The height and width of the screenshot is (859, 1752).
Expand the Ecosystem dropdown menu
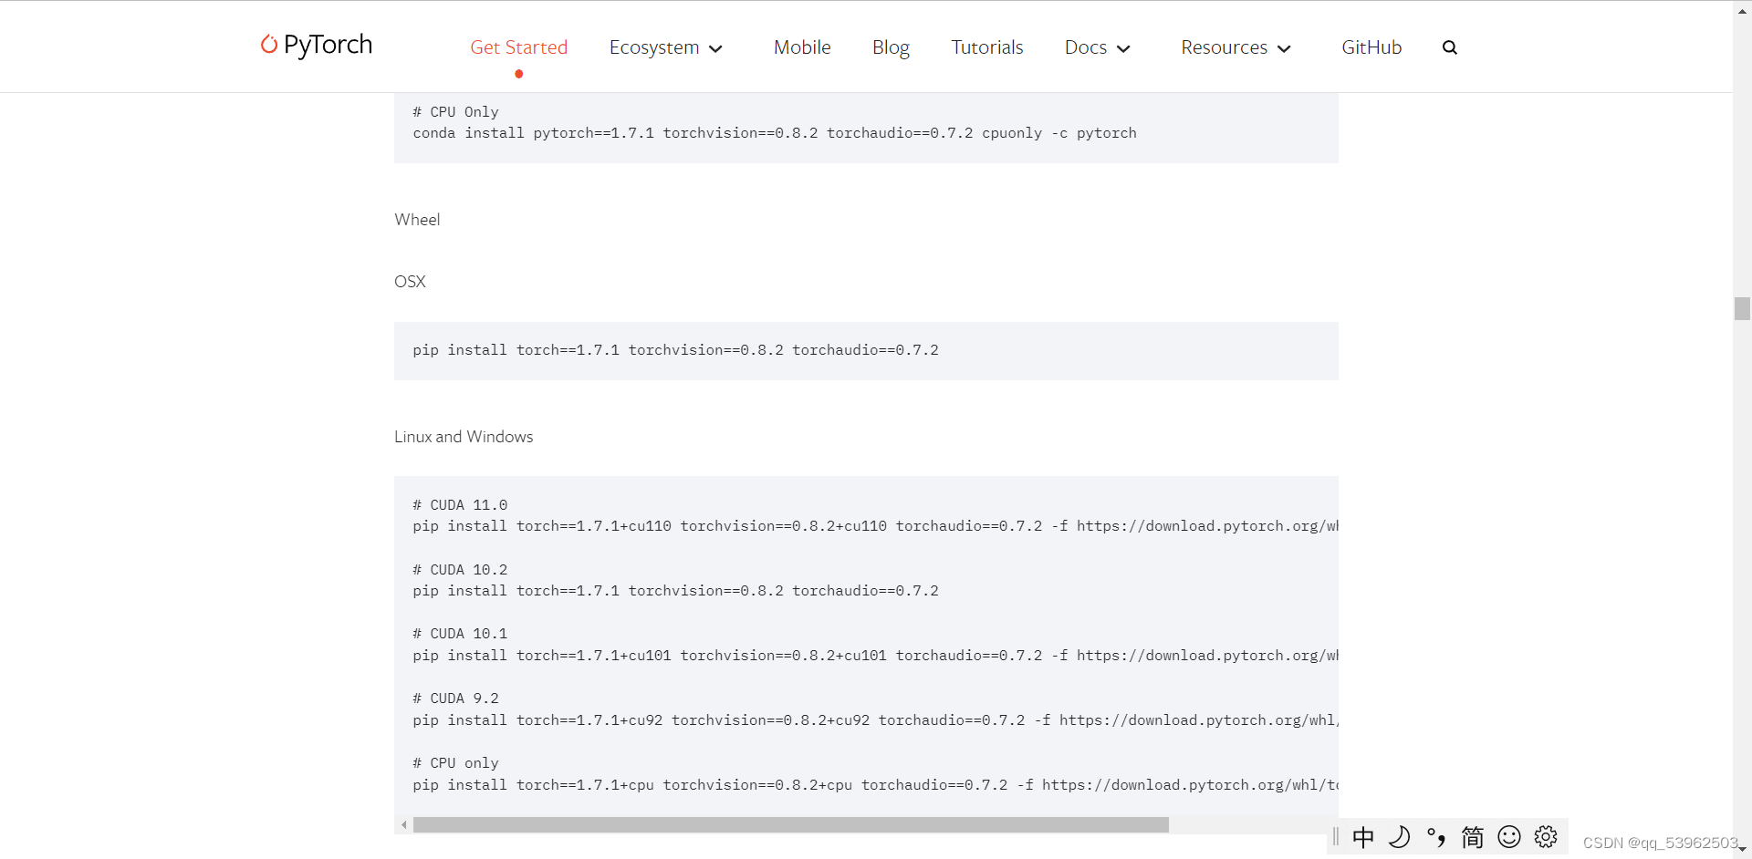coord(665,47)
